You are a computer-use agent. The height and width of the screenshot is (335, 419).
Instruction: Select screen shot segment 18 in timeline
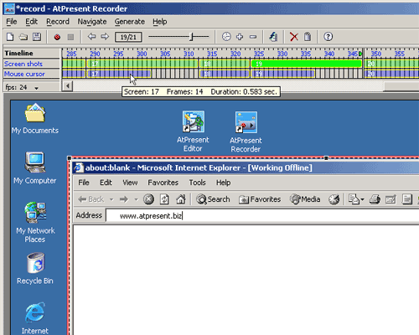click(225, 64)
